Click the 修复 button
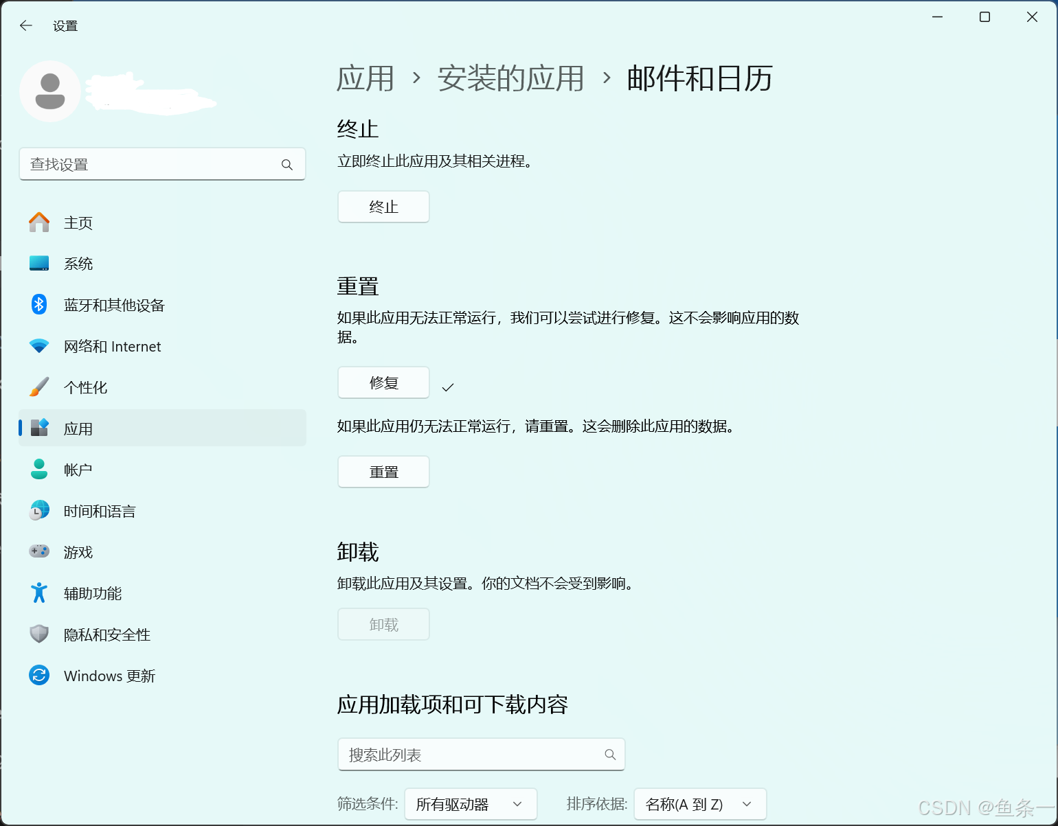The width and height of the screenshot is (1058, 826). [383, 382]
